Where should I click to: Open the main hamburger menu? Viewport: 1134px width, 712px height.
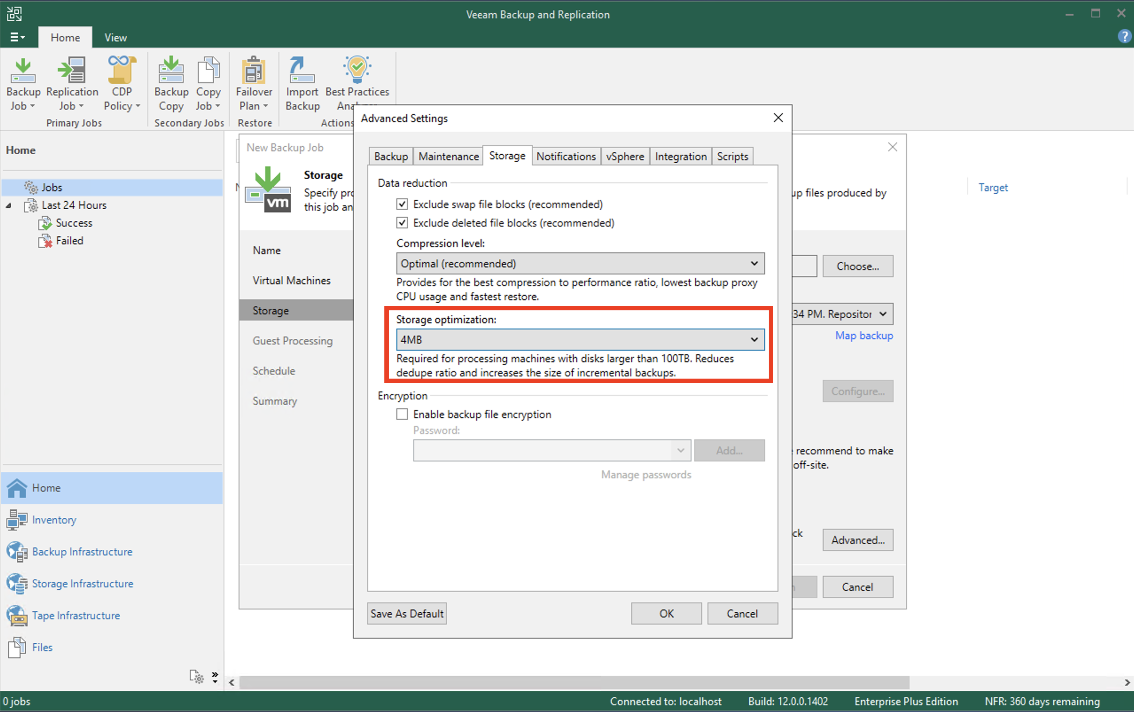click(x=17, y=37)
